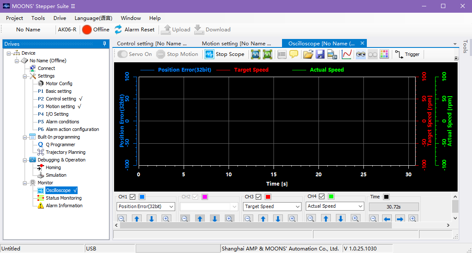Screen dimensions: 472x253
Task: Switch to the Motion setting tab
Action: tap(236, 43)
